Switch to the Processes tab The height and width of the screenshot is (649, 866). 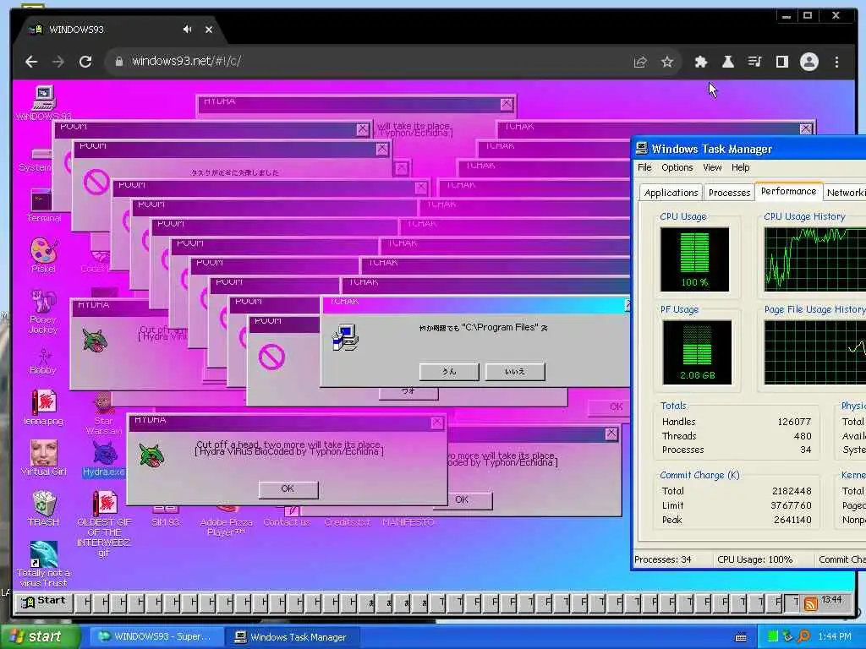coord(730,193)
